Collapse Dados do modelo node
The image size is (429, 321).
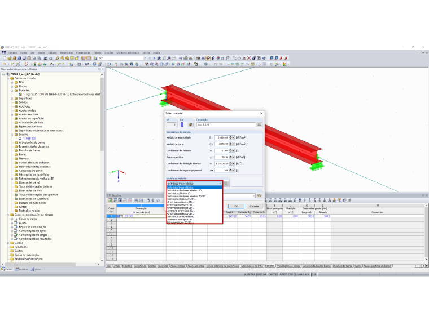tap(8, 78)
